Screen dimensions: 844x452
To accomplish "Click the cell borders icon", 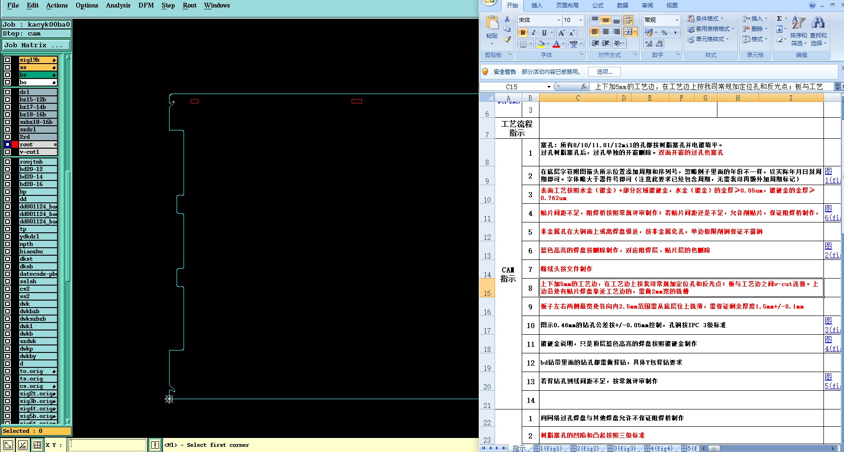I will 523,44.
